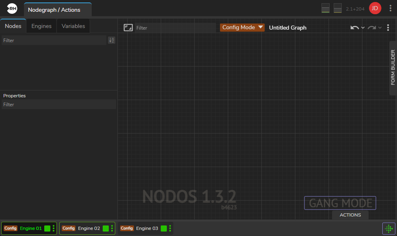Toggle Engine 01 green status square
397x236 pixels.
[47, 228]
